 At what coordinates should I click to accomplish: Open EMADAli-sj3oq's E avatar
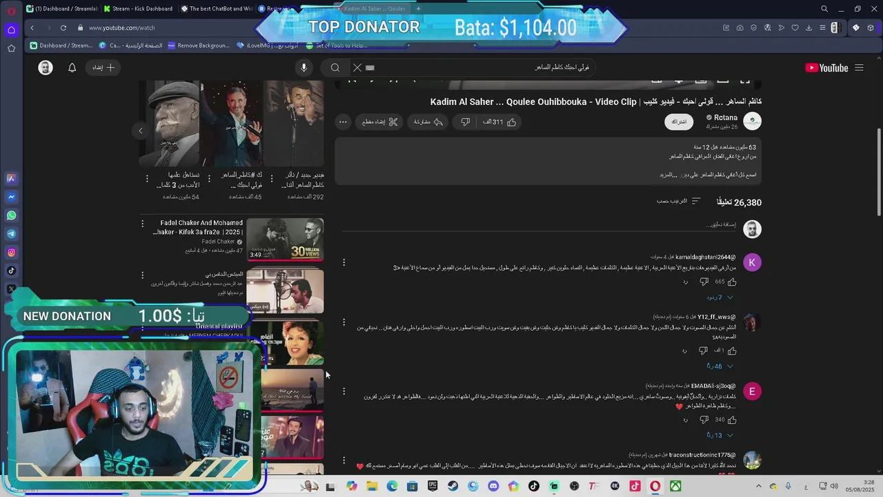point(752,391)
